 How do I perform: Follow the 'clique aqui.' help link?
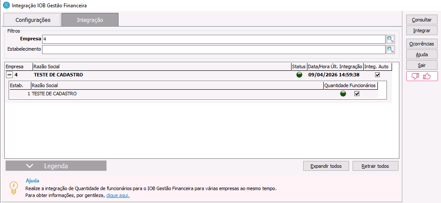(x=118, y=195)
